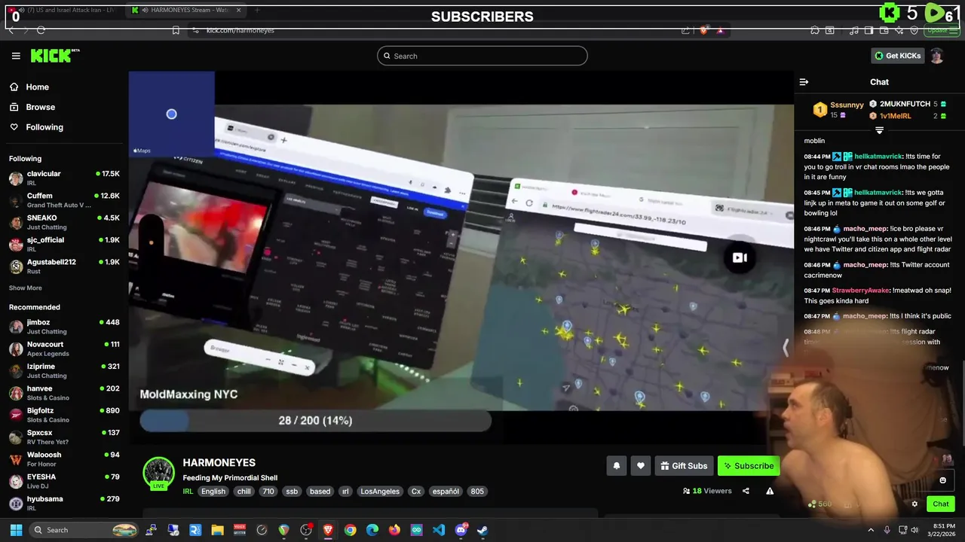This screenshot has height=542, width=965.
Task: Select the based tag
Action: coord(320,491)
